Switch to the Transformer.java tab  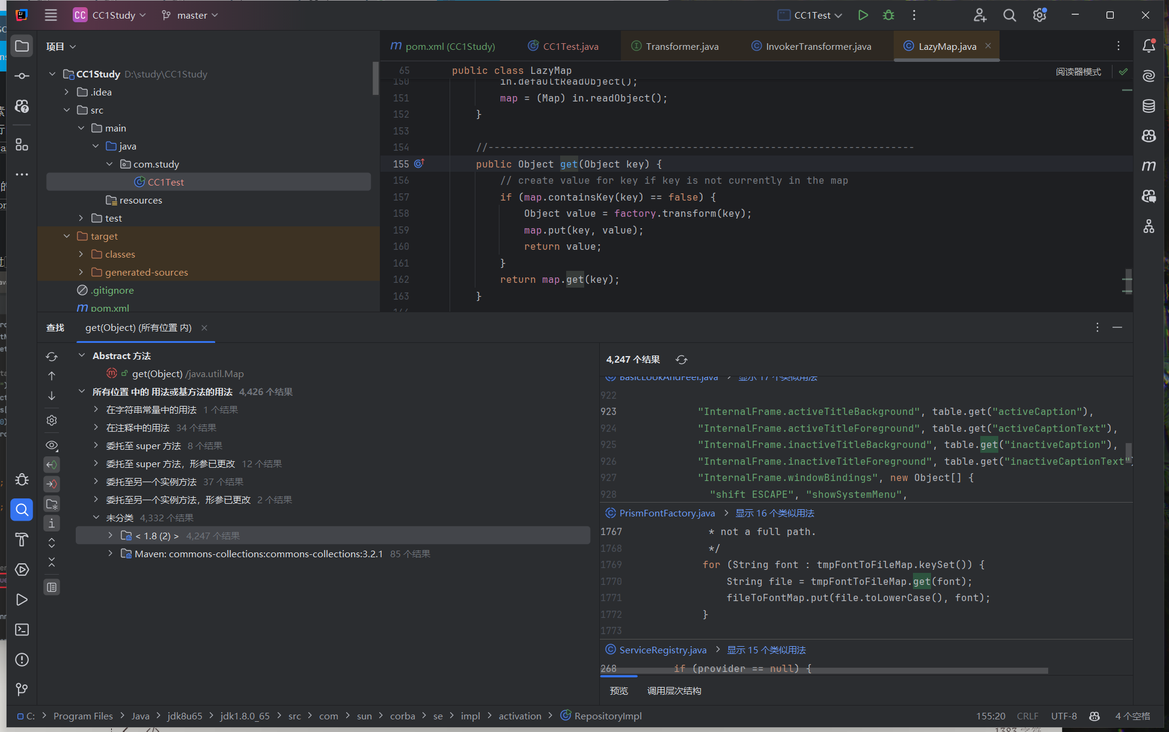pyautogui.click(x=676, y=46)
